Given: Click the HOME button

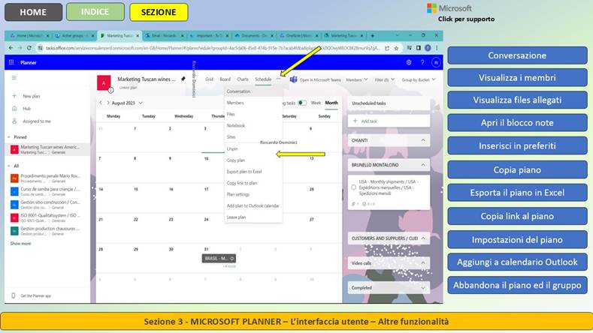Looking at the screenshot, I should click(33, 12).
